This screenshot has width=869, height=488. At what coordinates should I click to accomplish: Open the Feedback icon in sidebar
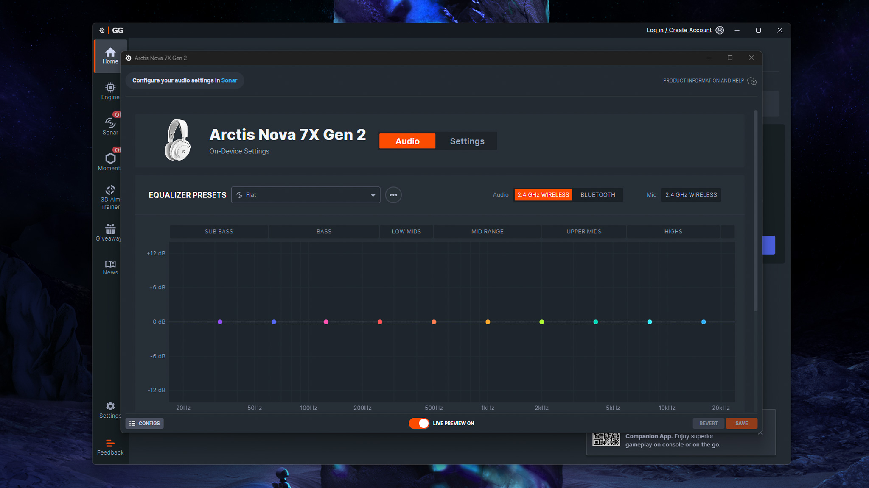110,444
